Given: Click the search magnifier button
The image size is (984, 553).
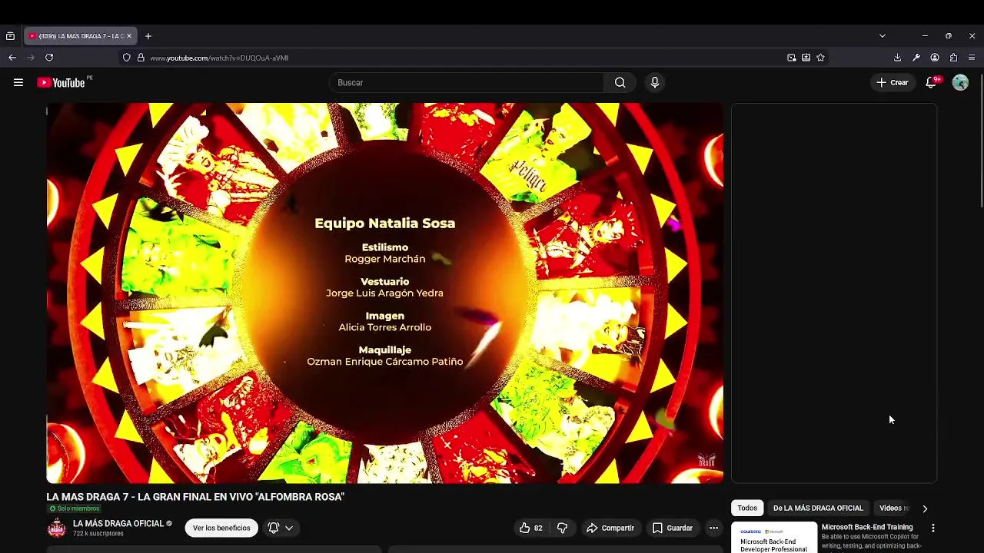Looking at the screenshot, I should tap(620, 82).
